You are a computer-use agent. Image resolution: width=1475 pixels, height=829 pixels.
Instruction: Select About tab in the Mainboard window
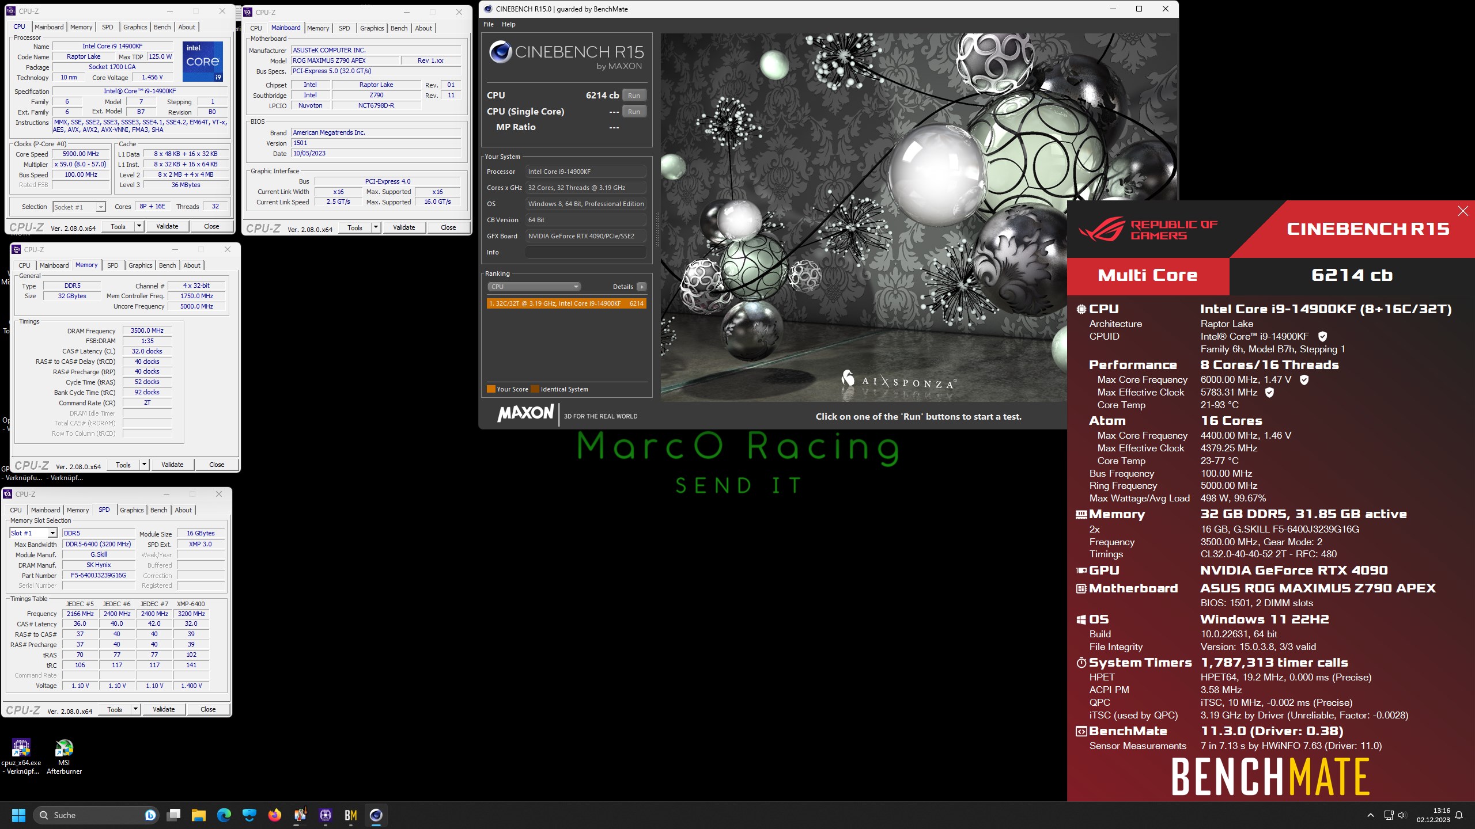click(423, 28)
